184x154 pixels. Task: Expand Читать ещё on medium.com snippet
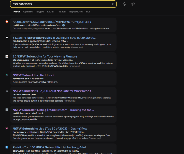76,47
